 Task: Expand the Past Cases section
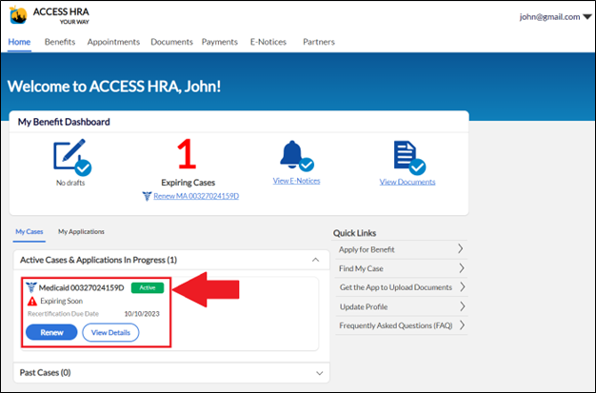click(315, 372)
